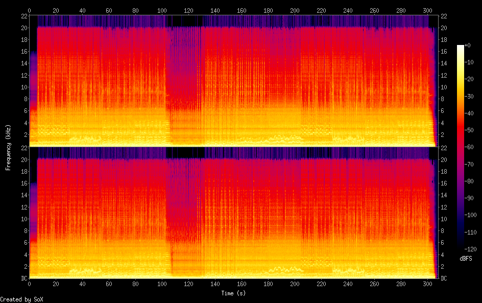Click the 240 tick on the top time axis
The width and height of the screenshot is (482, 303).
[348, 10]
